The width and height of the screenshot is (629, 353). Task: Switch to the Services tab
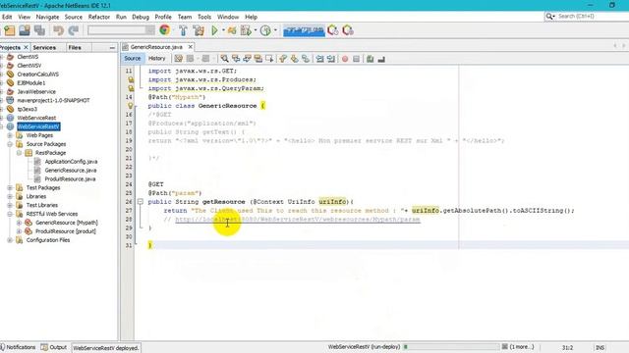[44, 47]
